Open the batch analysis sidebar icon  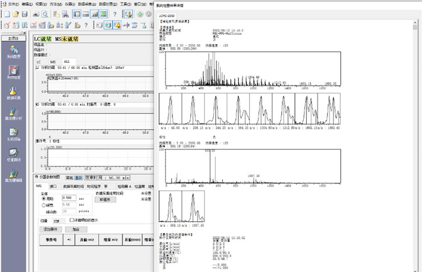click(x=14, y=114)
